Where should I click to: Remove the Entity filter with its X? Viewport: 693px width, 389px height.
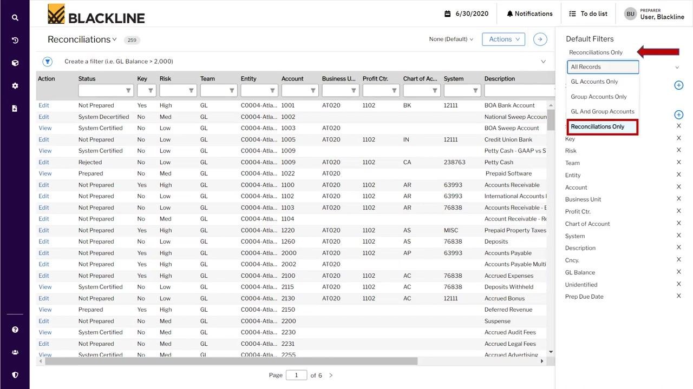[679, 175]
